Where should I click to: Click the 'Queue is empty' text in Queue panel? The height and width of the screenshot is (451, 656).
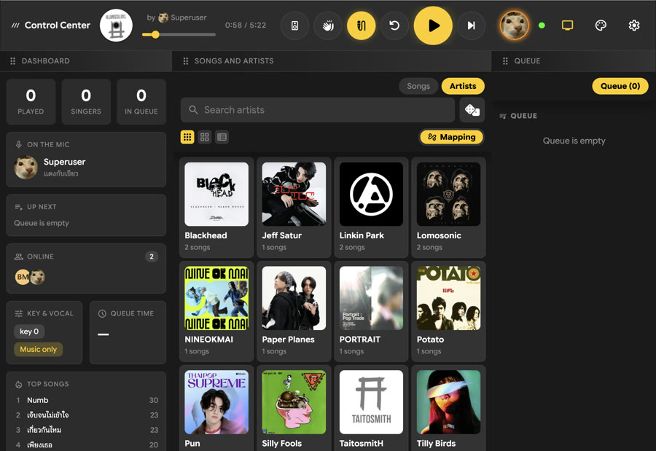(574, 141)
